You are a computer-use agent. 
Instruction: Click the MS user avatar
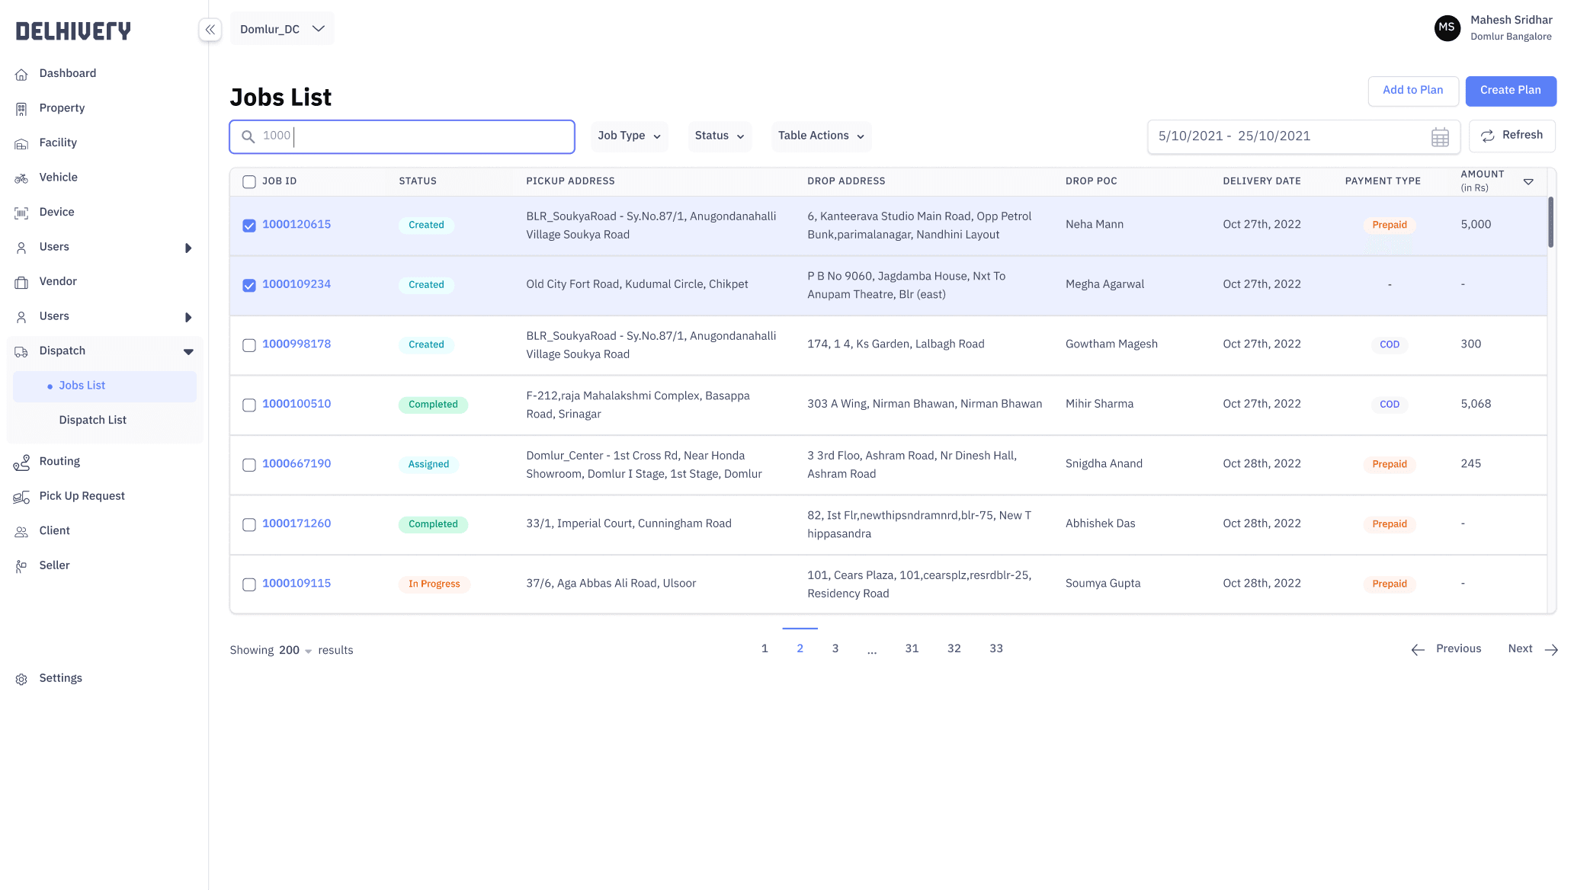1447,28
